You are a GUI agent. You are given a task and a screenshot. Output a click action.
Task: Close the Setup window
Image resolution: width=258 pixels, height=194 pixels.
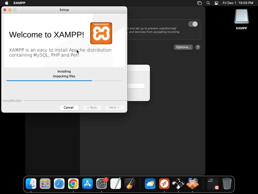[x=5, y=10]
